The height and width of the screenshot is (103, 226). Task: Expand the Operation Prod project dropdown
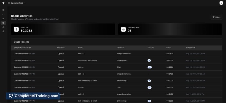pyautogui.click(x=17, y=3)
